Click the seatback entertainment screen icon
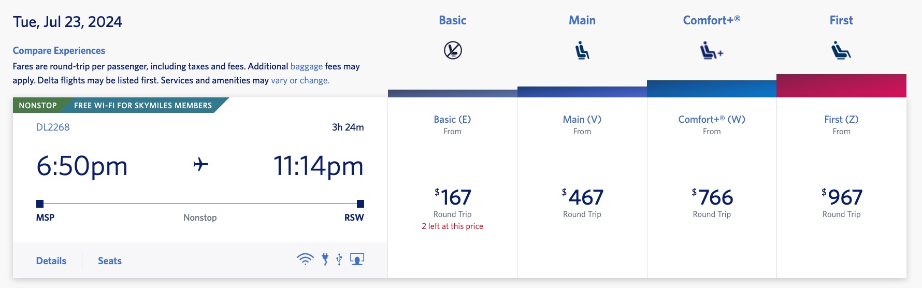This screenshot has width=922, height=288. coord(357,259)
